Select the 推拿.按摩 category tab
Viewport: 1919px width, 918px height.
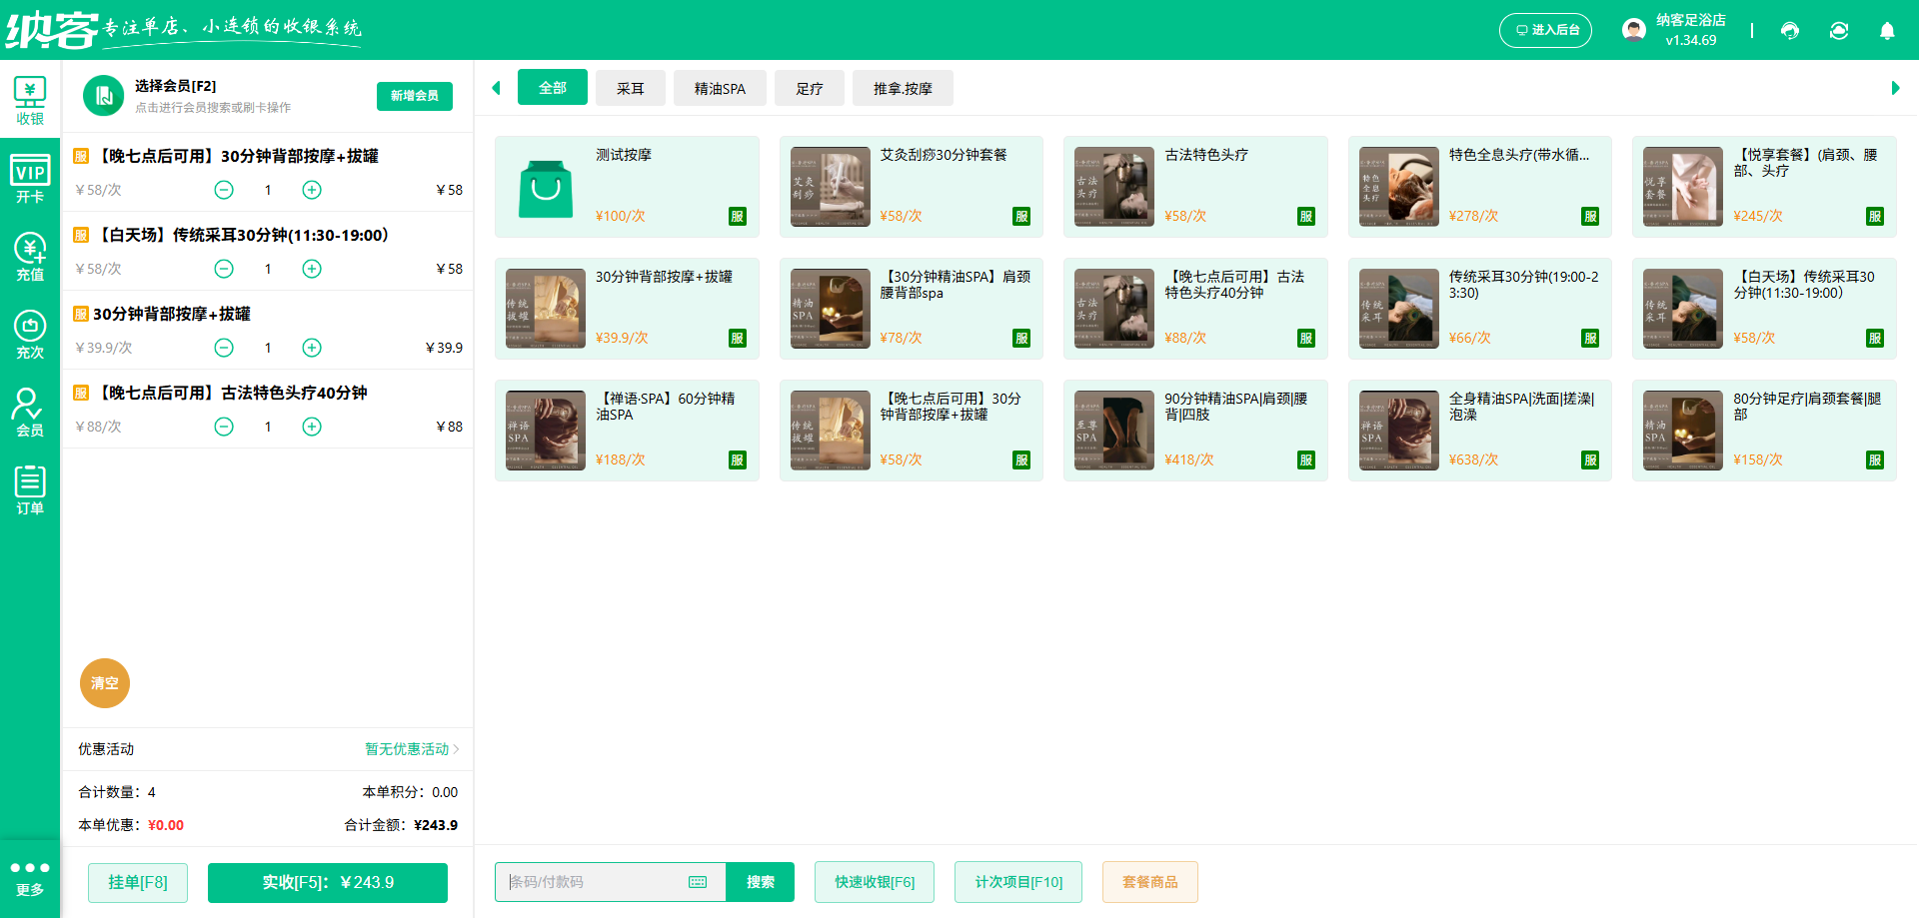[x=903, y=88]
